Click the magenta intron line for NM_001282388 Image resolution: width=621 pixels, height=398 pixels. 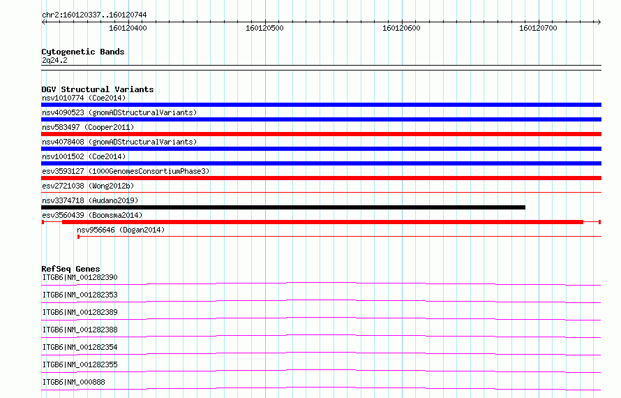(x=321, y=334)
